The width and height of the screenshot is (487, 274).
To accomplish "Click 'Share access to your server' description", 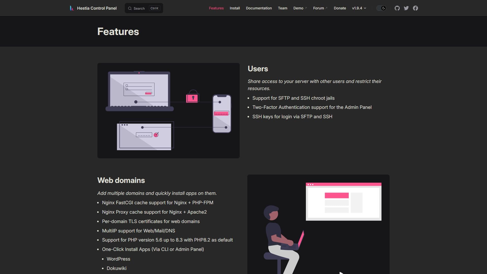I will (315, 85).
